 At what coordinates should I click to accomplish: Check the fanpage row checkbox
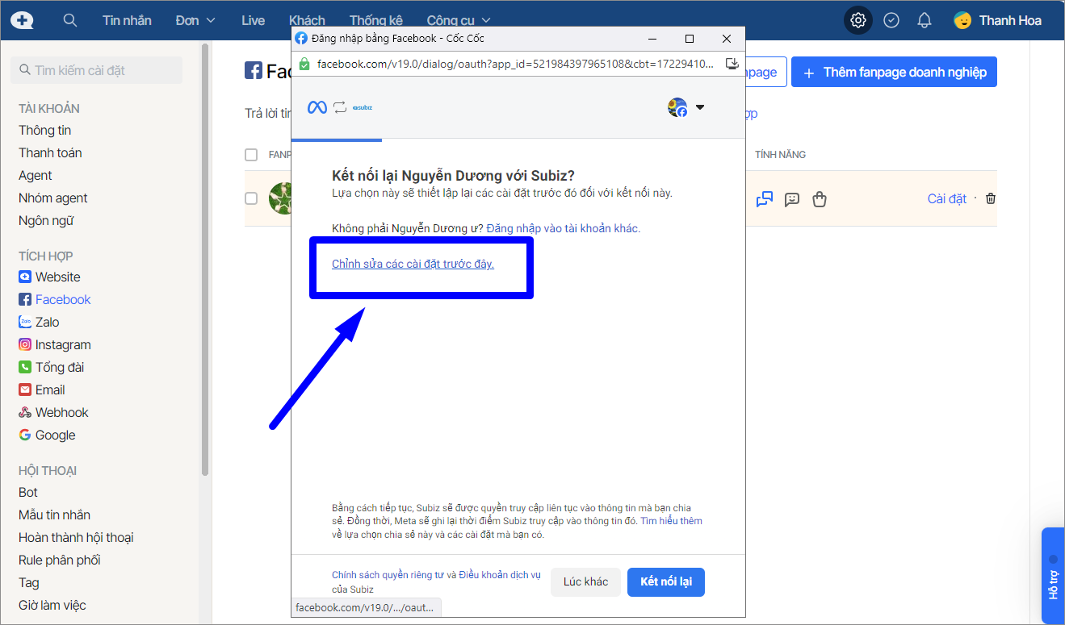pos(251,198)
